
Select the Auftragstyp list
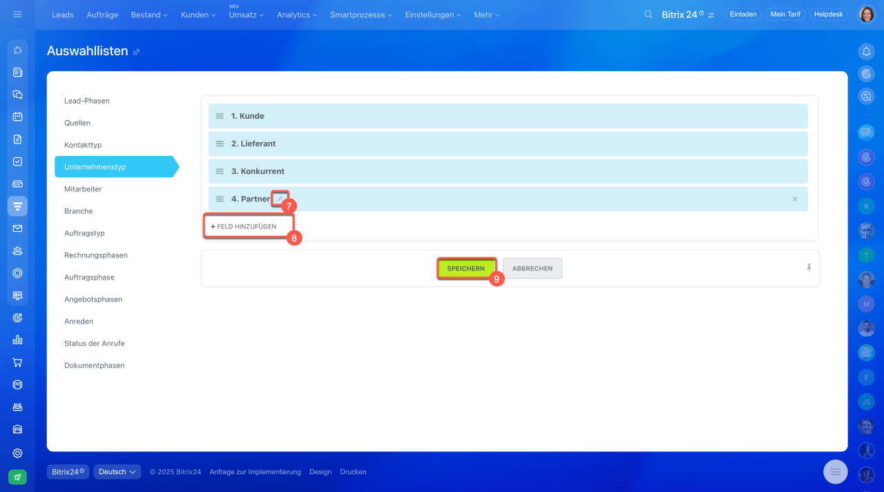point(84,233)
